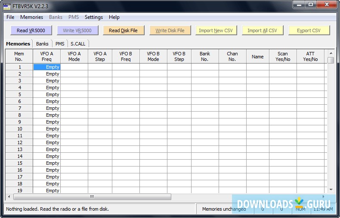The height and width of the screenshot is (218, 340).
Task: Open the File menu
Action: 10,17
